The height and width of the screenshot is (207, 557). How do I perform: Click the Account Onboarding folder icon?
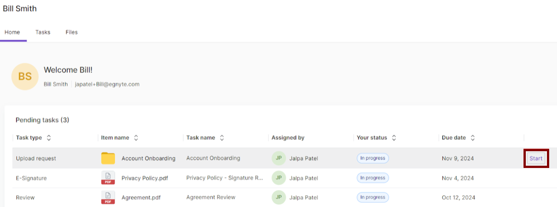click(x=108, y=158)
